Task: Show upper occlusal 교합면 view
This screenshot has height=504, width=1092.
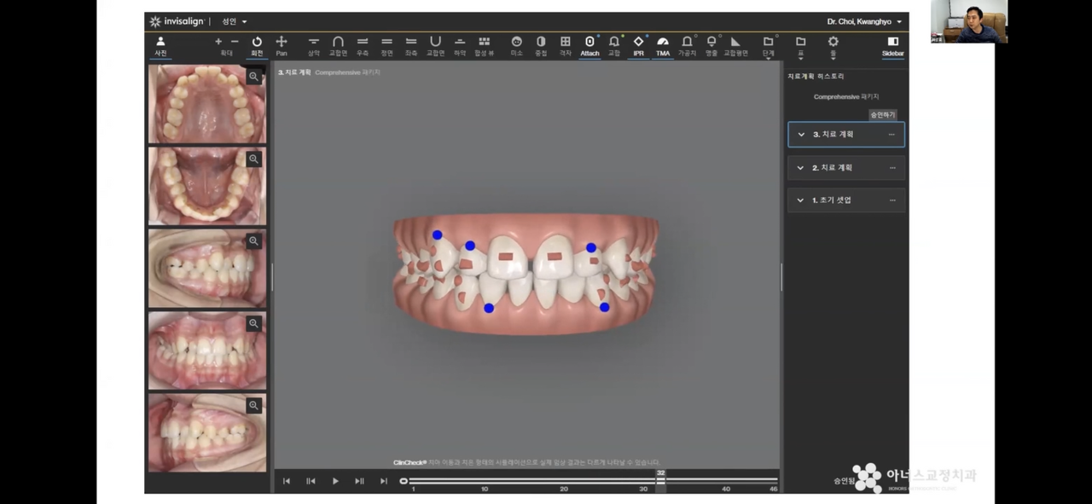Action: (x=338, y=46)
